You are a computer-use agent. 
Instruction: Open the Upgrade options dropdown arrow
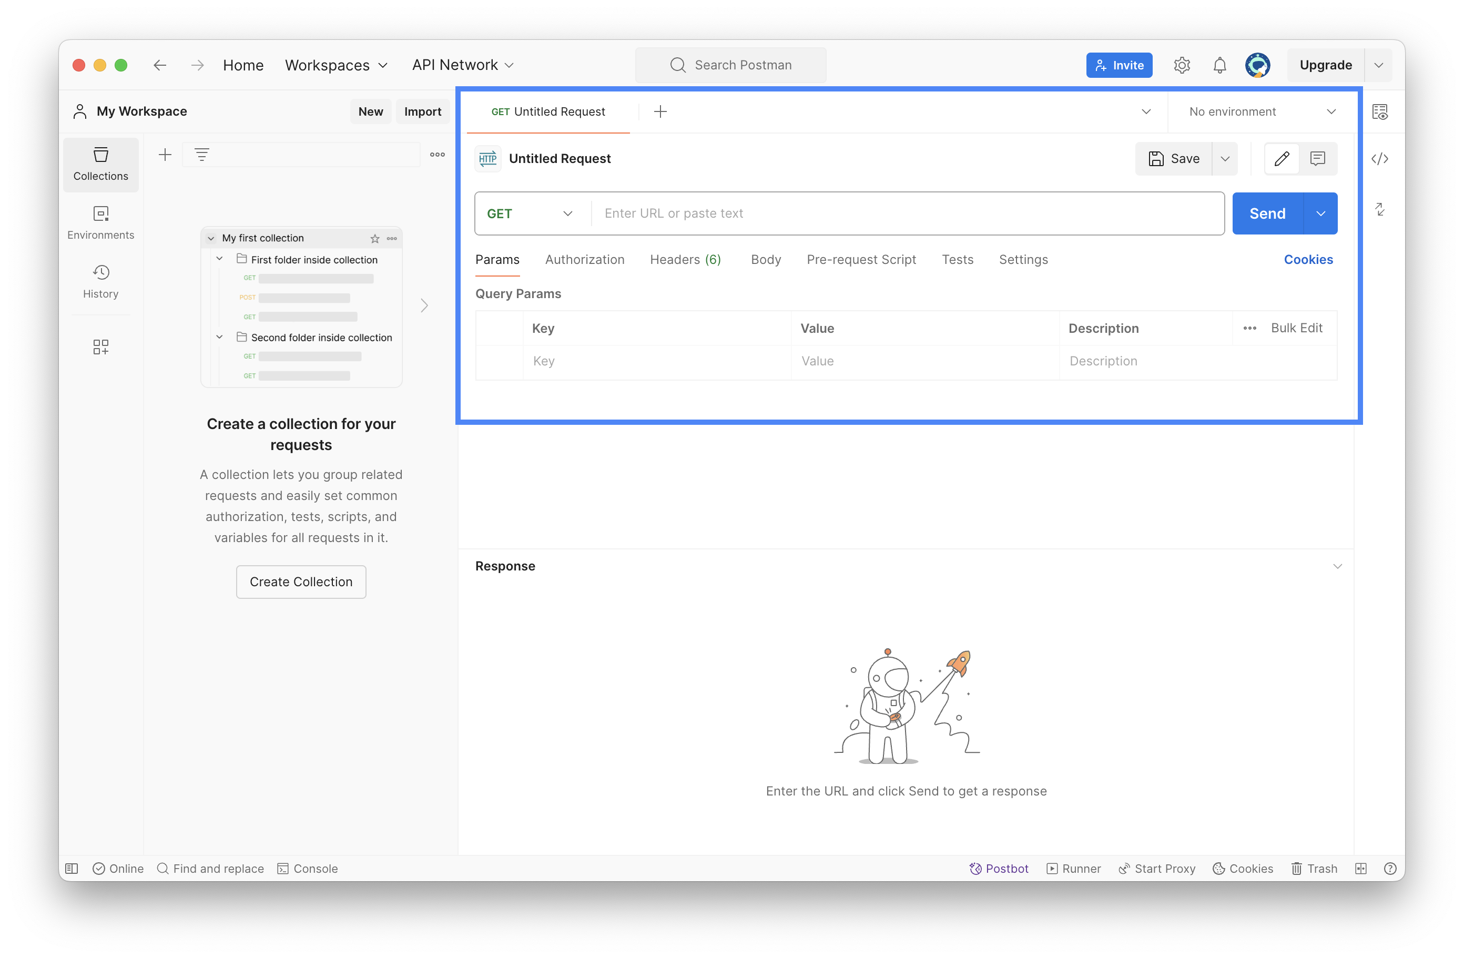(1378, 65)
